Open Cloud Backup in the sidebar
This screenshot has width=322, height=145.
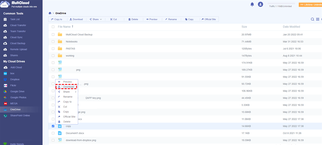pos(18,43)
